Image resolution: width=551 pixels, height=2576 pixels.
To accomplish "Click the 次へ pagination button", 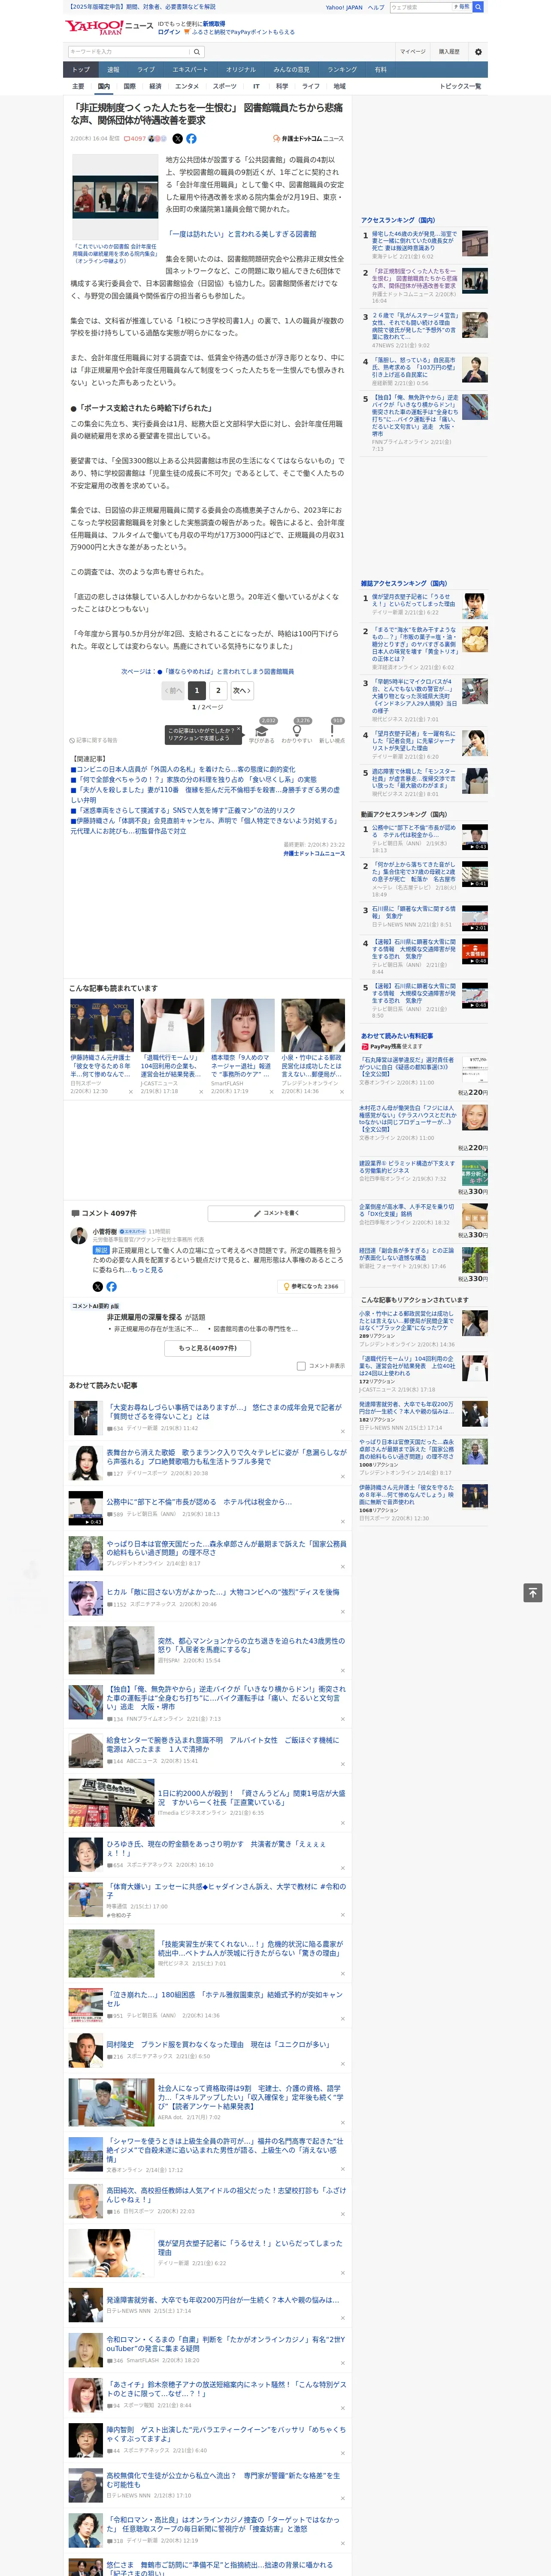I will tap(241, 690).
